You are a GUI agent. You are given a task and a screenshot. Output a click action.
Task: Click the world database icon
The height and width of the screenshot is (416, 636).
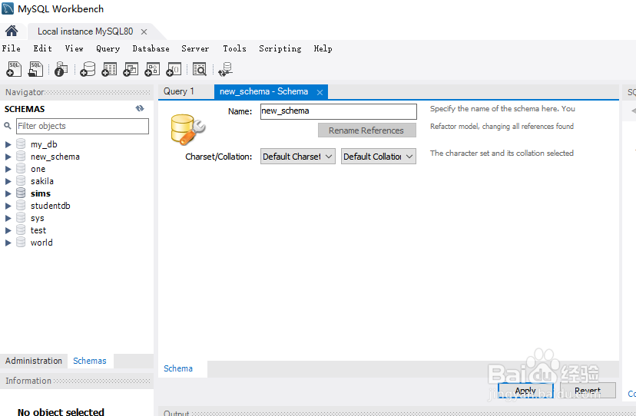coord(21,242)
